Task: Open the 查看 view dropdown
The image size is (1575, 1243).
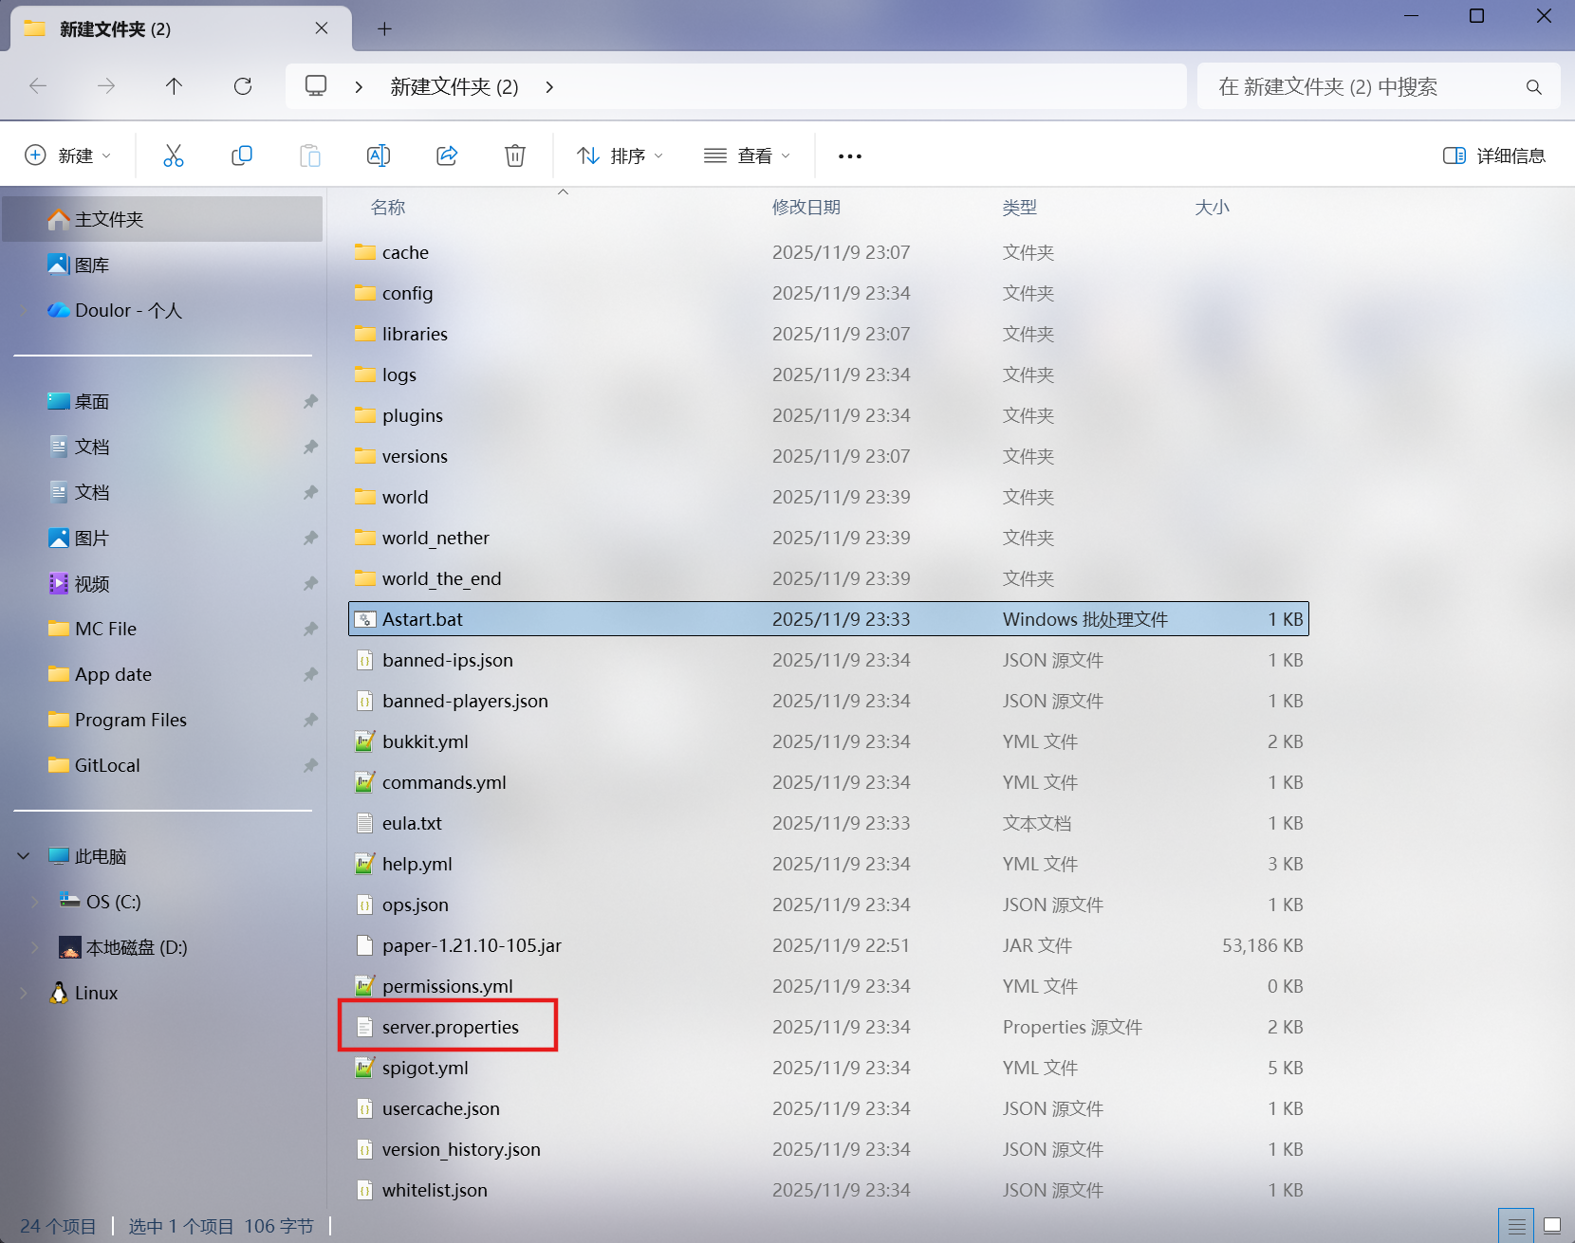Action: 748,155
